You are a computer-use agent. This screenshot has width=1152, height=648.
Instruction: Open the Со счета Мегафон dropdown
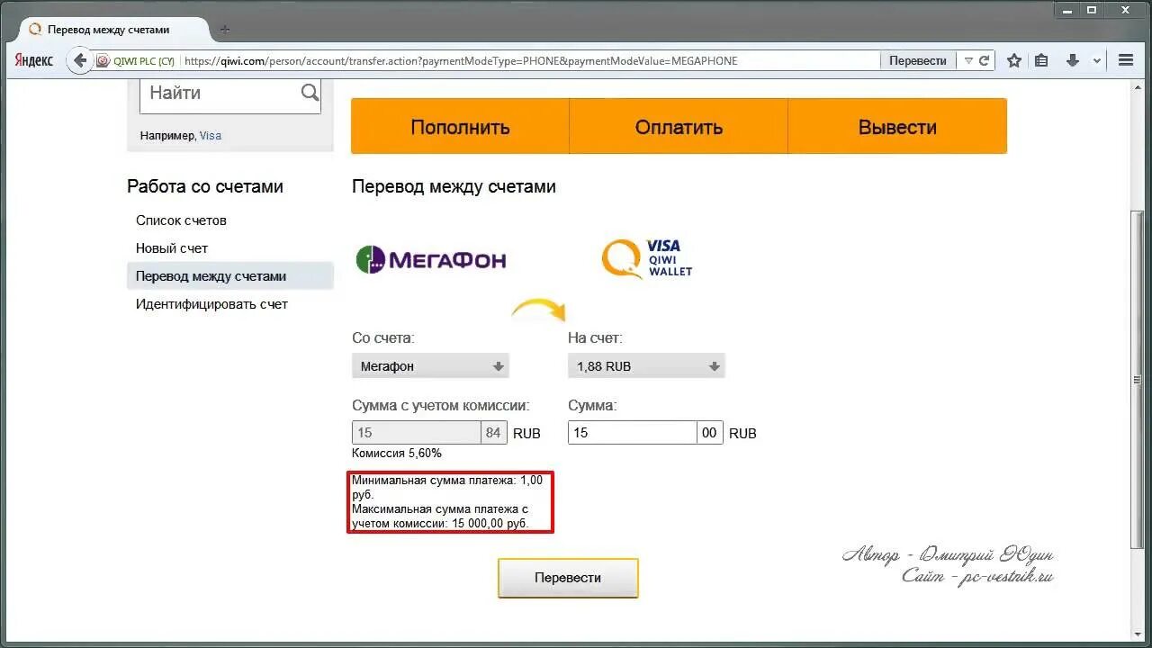[x=431, y=366]
